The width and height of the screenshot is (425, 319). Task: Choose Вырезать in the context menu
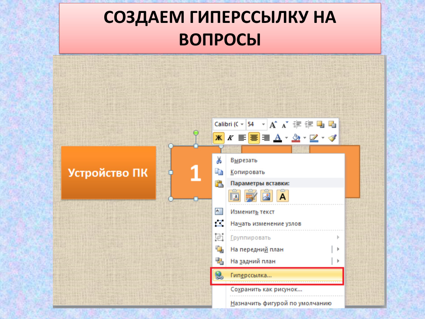pos(244,160)
